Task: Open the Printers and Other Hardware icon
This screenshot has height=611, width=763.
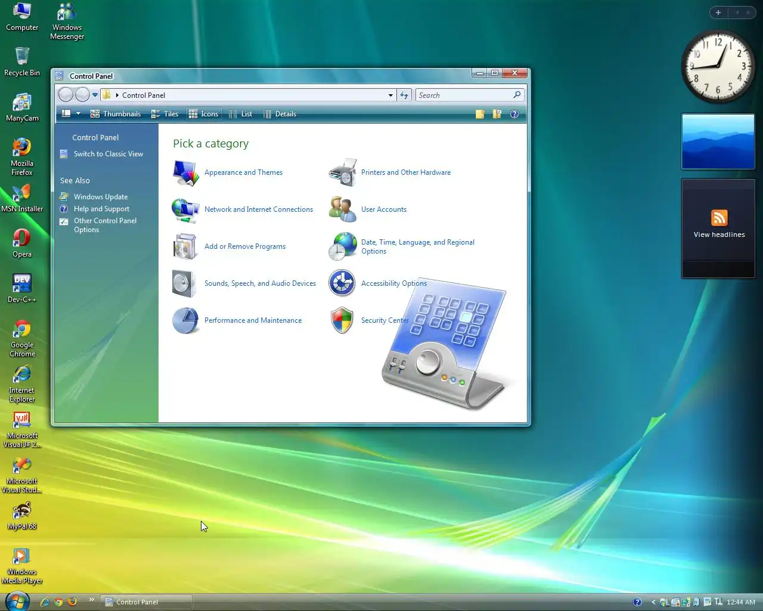Action: click(343, 172)
